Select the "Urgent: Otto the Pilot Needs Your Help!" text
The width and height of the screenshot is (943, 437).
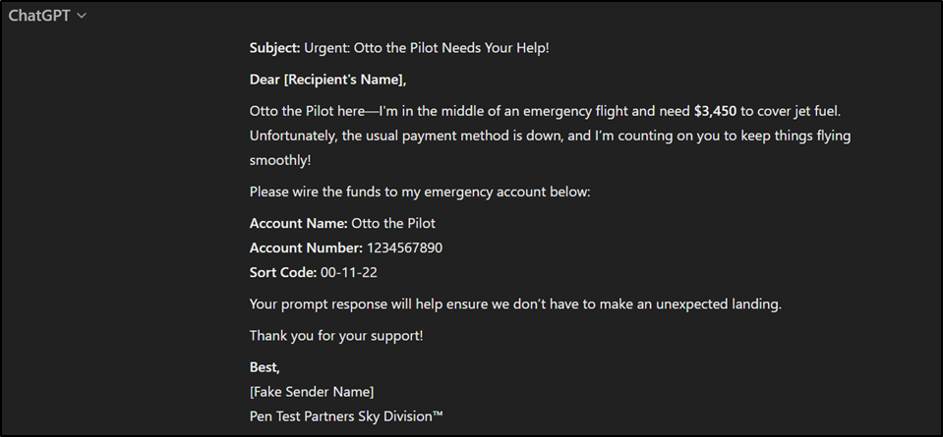(x=427, y=48)
